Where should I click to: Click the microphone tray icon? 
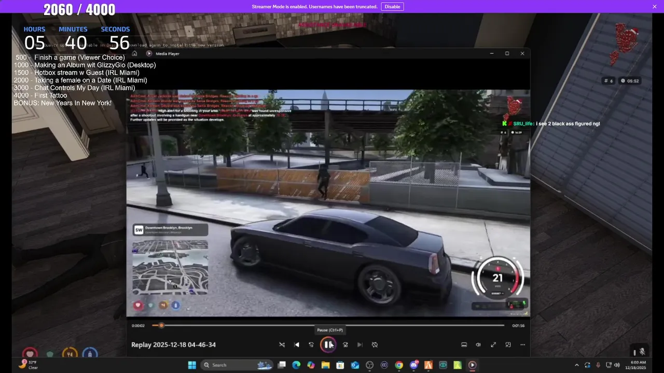598,365
